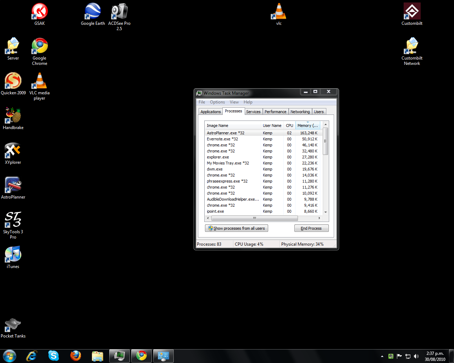Expand the hidden tray icons arrow
This screenshot has height=363, width=454.
tap(382, 356)
